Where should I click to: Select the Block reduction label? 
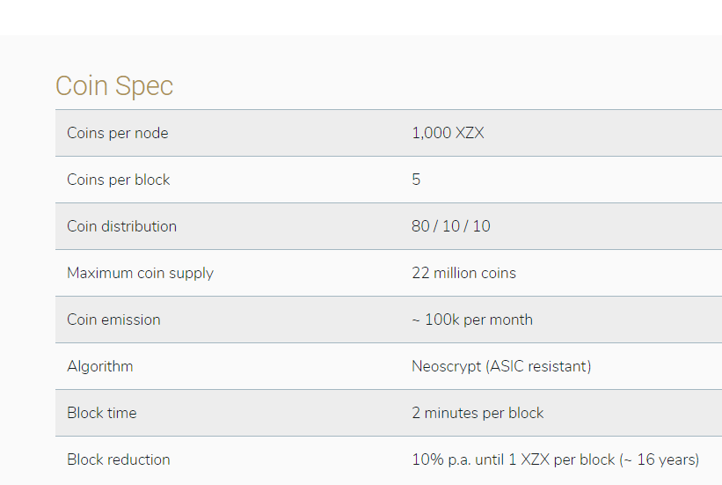tap(118, 459)
